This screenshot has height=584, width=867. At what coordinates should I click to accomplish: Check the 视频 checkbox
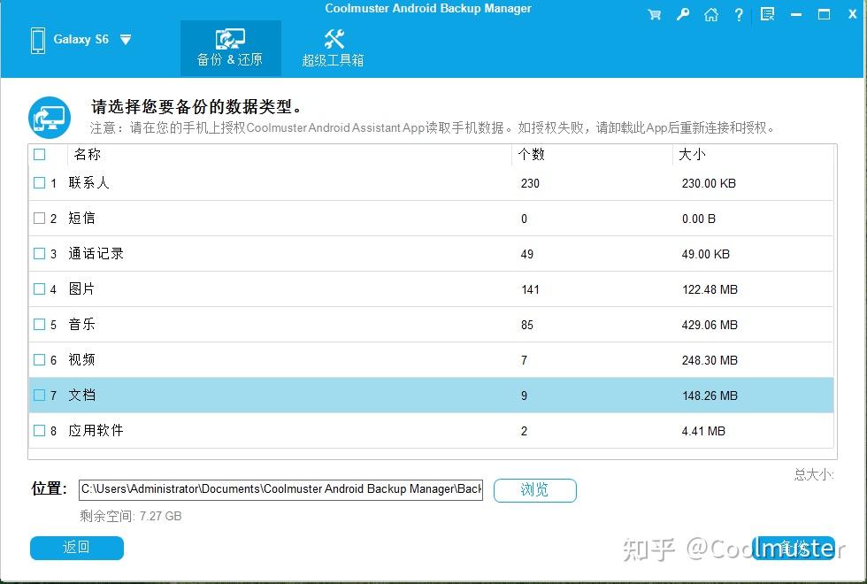[x=39, y=359]
